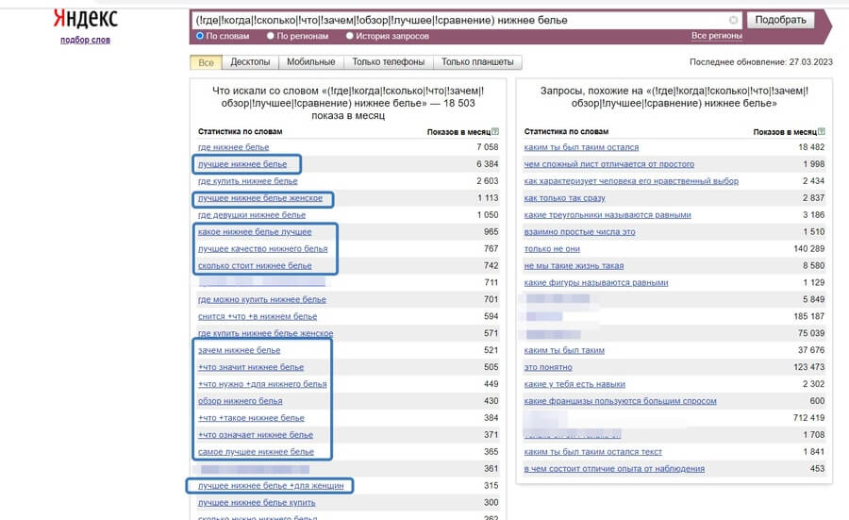
Task: Follow the лучшее нижнее белье женское link
Action: 260,198
